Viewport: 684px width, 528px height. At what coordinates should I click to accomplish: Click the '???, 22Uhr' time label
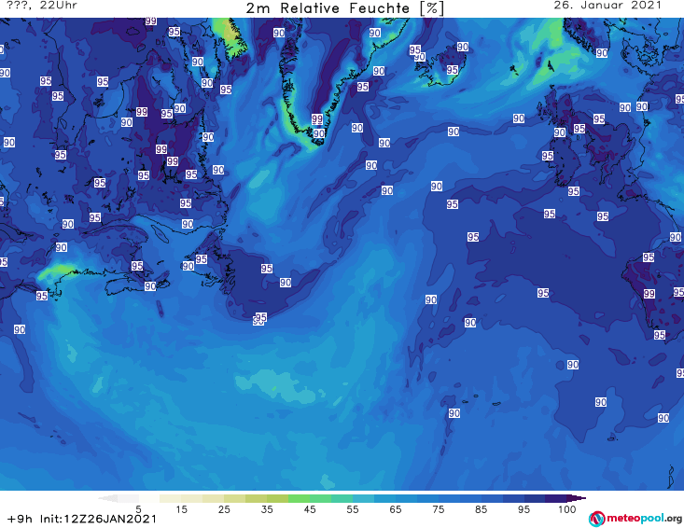point(42,6)
